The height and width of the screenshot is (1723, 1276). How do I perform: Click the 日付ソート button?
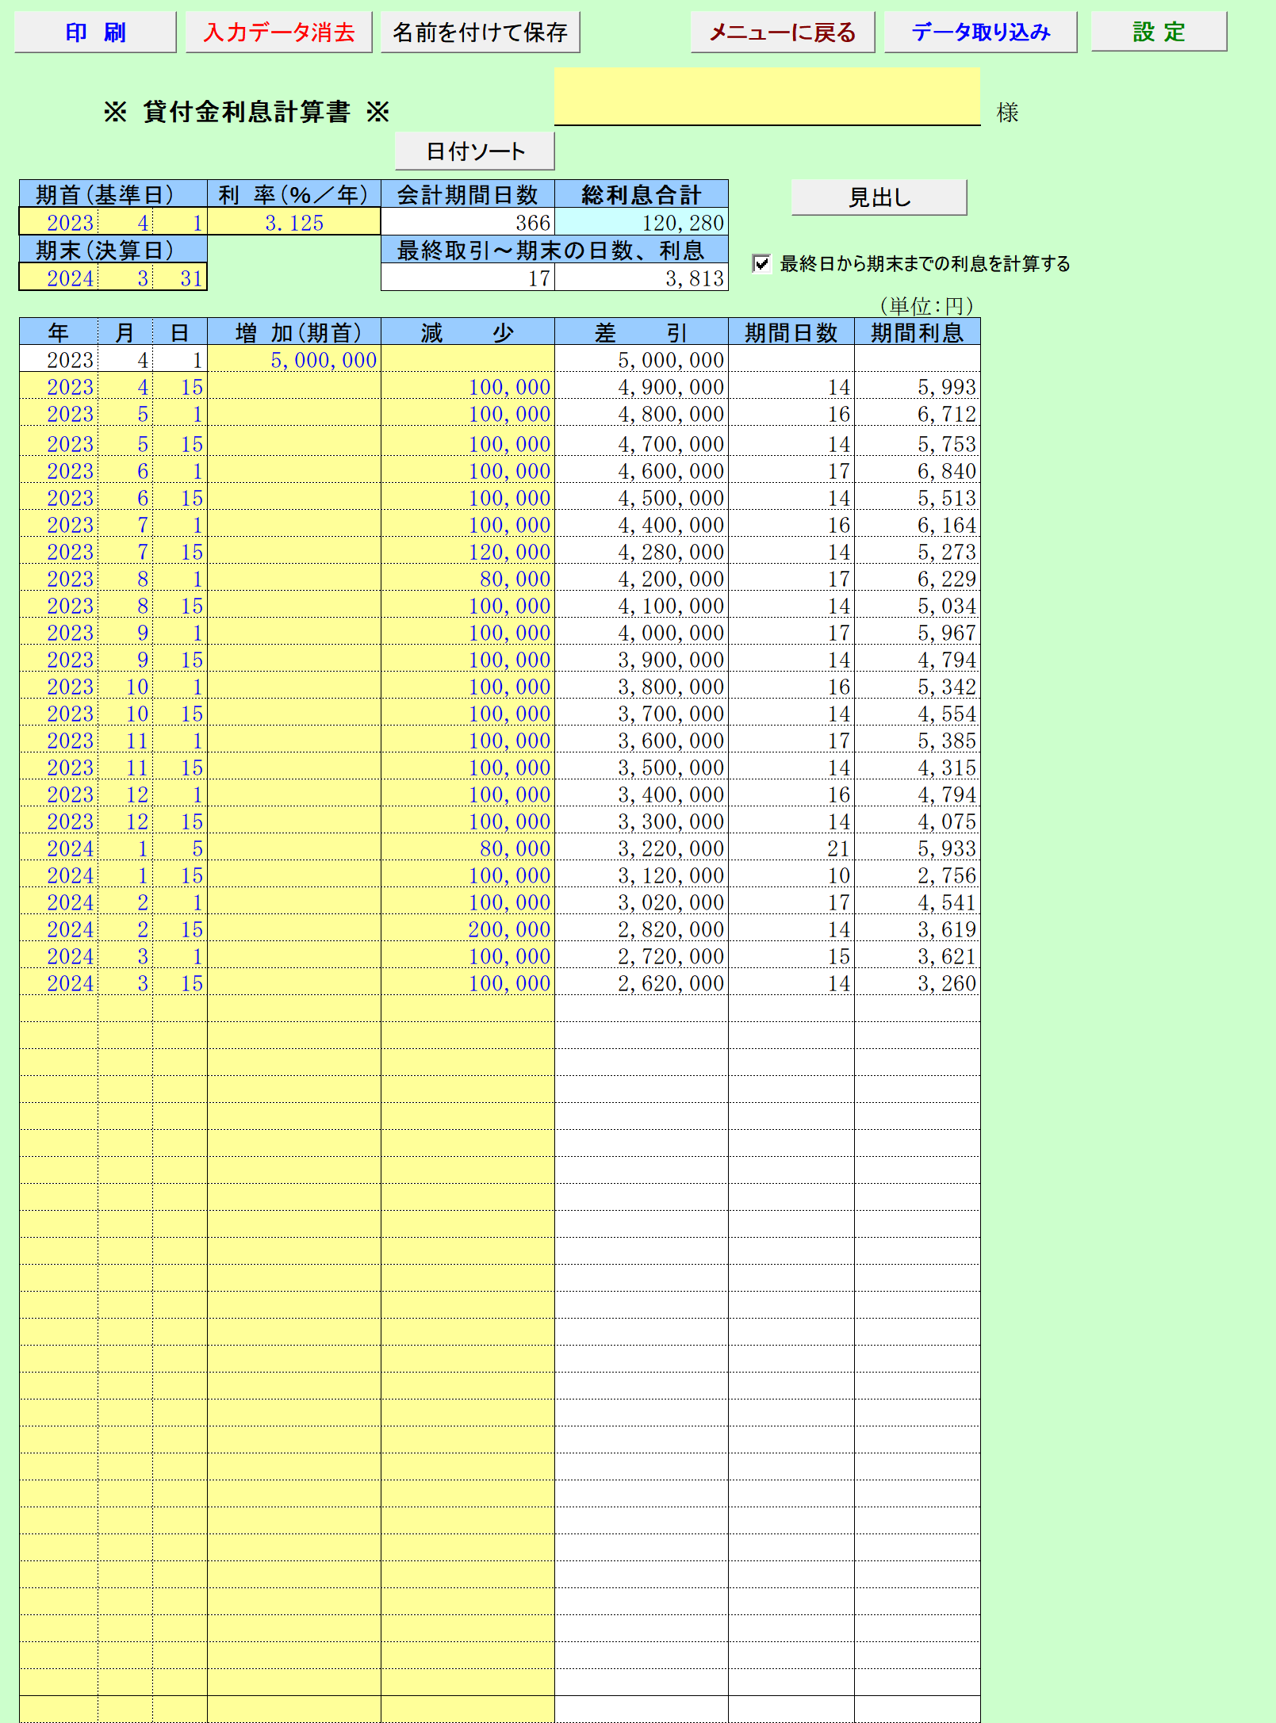pyautogui.click(x=474, y=151)
